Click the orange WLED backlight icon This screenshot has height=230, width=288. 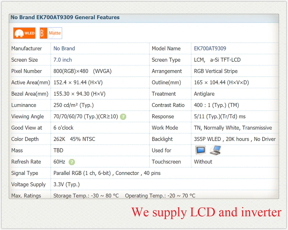click(24, 33)
